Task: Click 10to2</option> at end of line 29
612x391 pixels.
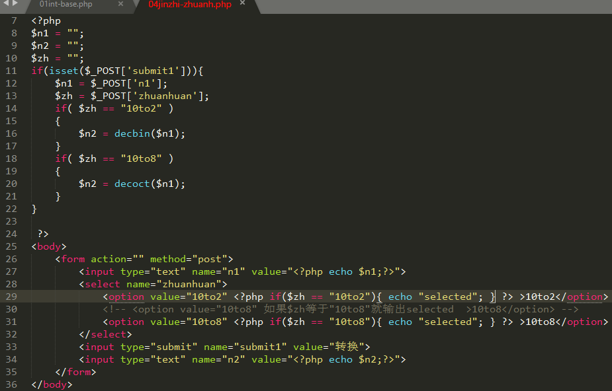Action: pyautogui.click(x=567, y=297)
